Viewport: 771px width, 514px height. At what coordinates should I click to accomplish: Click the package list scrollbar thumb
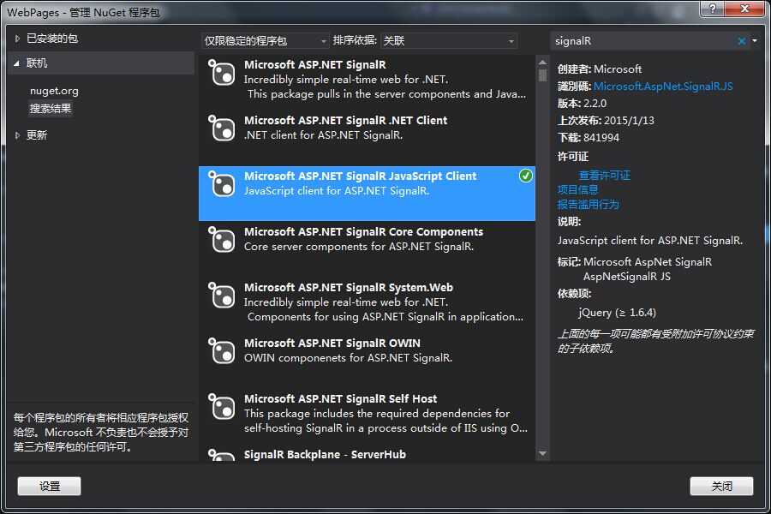coord(542,75)
